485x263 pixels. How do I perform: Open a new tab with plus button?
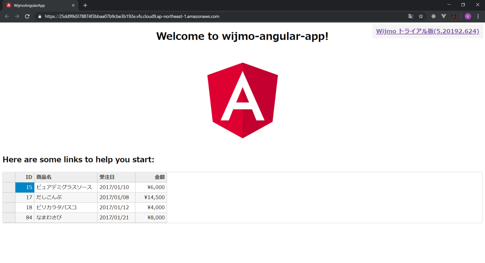(x=85, y=5)
